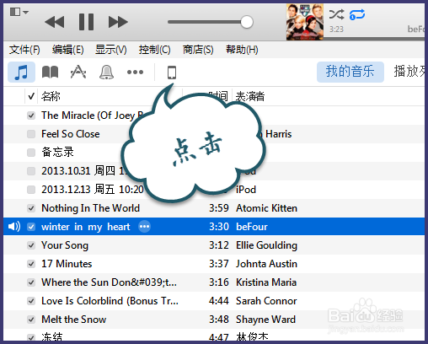Viewport: 428px width, 344px height.
Task: Click artist Johnta Austin
Action: pos(266,264)
